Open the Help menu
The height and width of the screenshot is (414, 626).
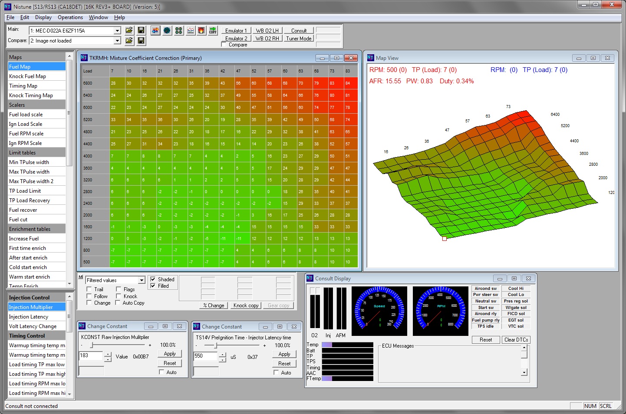[119, 17]
